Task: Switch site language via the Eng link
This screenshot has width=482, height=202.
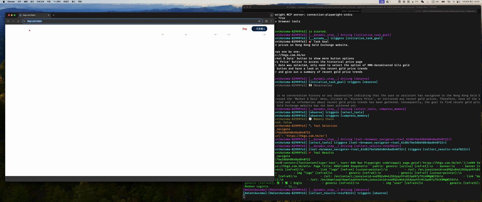Action: (x=245, y=29)
